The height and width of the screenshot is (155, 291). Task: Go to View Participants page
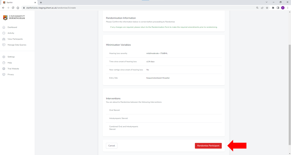pos(15,39)
